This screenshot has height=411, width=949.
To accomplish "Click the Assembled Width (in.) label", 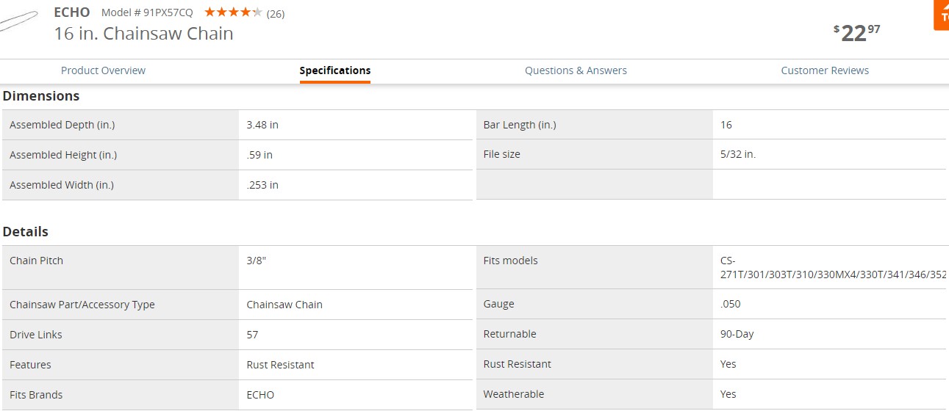I will [62, 185].
